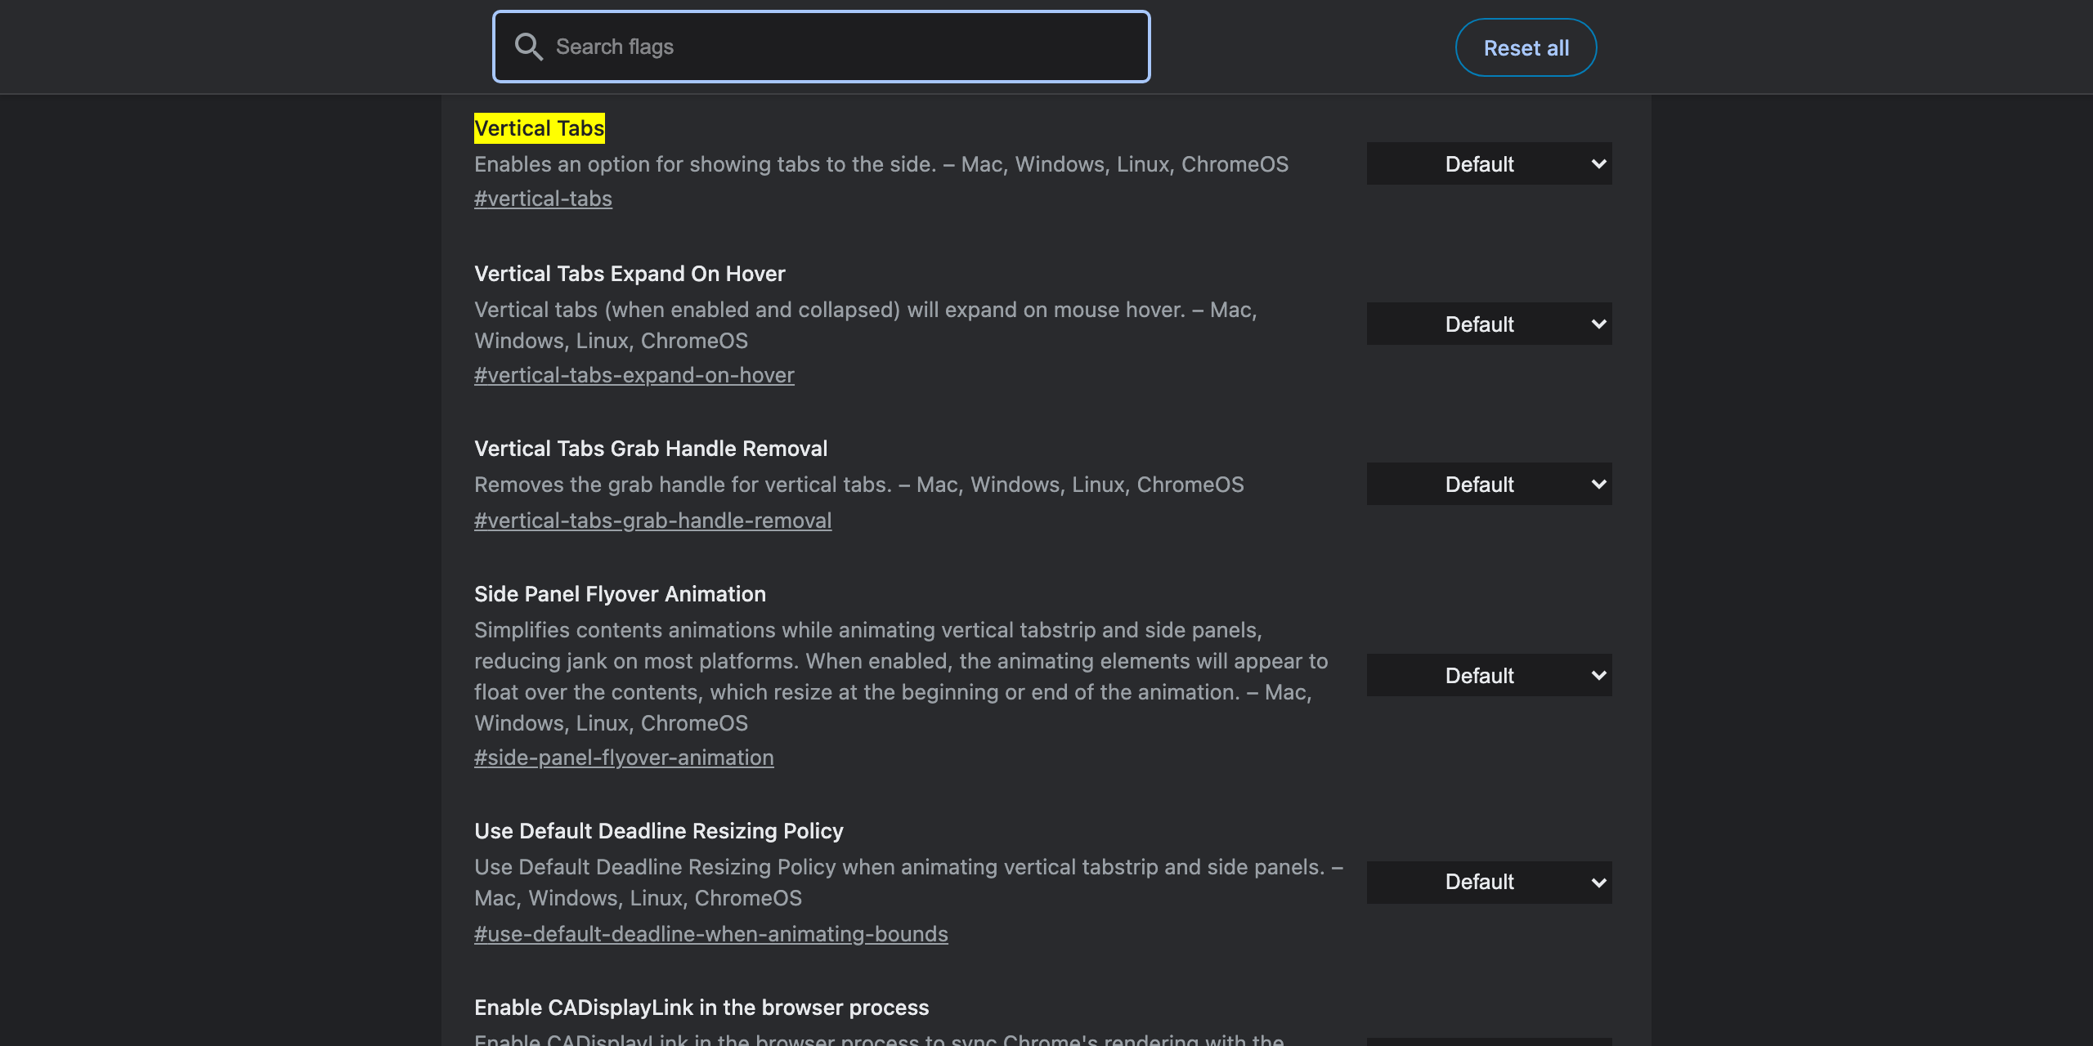The width and height of the screenshot is (2093, 1046).
Task: Follow the #vertical-tabs anchor link
Action: point(543,199)
